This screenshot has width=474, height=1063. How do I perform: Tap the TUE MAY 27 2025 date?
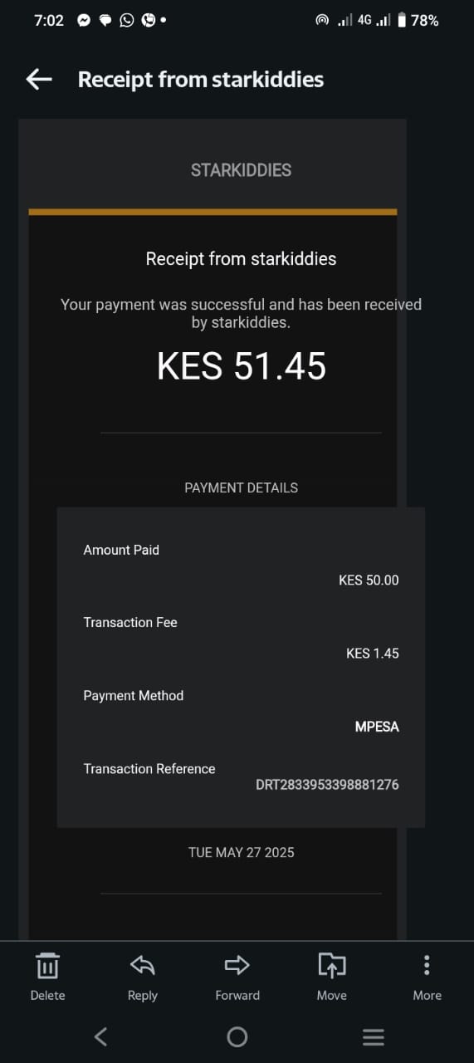pos(242,852)
